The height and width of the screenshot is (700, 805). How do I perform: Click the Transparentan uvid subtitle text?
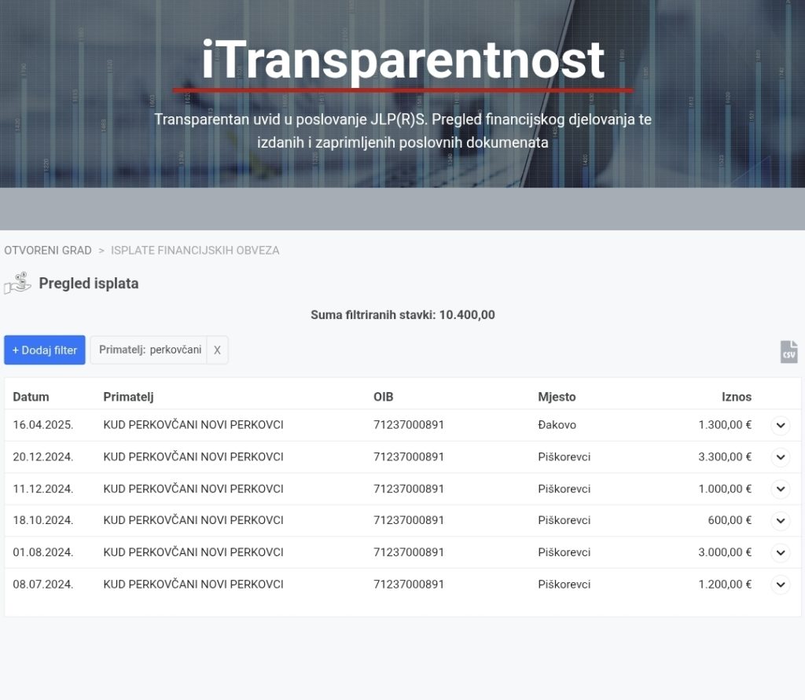pyautogui.click(x=403, y=131)
